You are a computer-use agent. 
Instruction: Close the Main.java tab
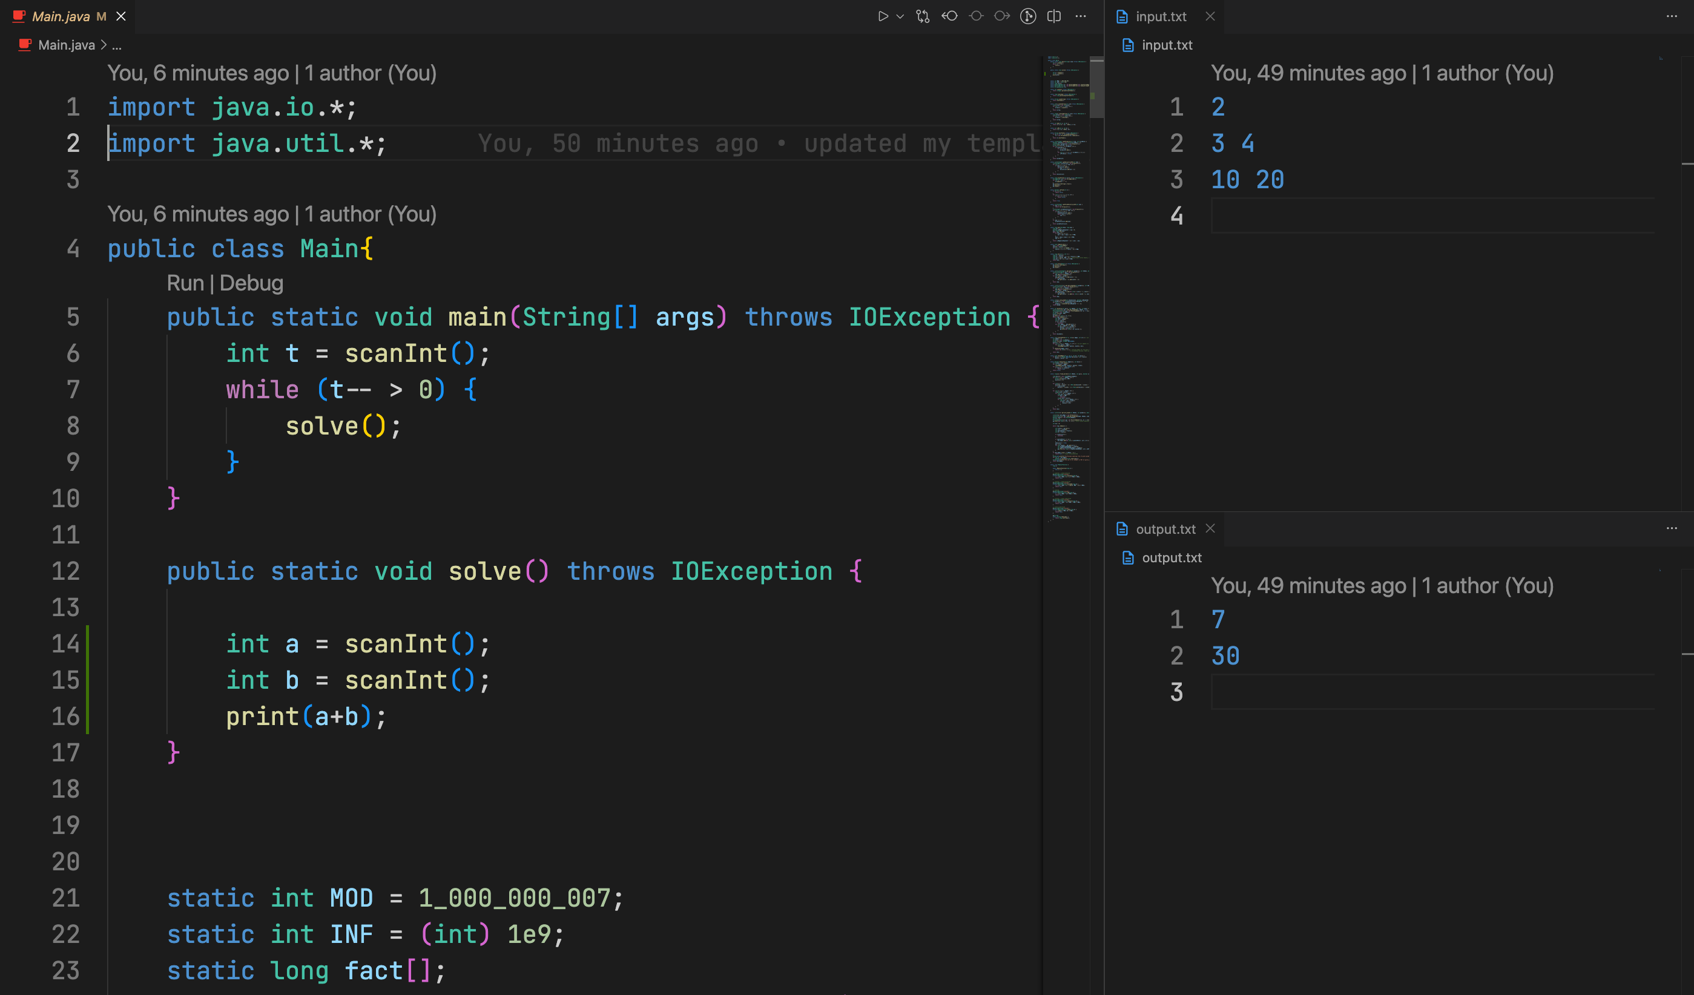coord(121,16)
